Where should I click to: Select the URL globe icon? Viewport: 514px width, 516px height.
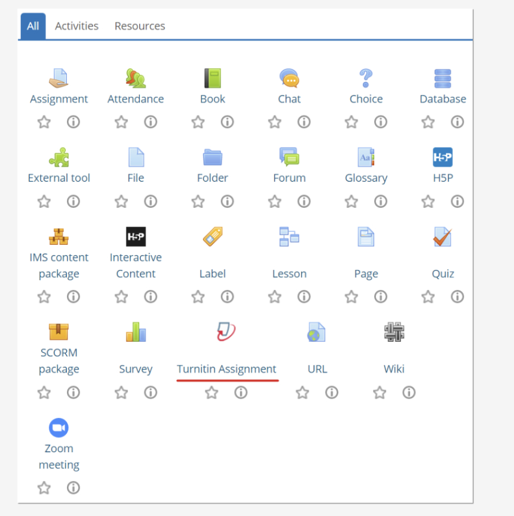point(316,332)
